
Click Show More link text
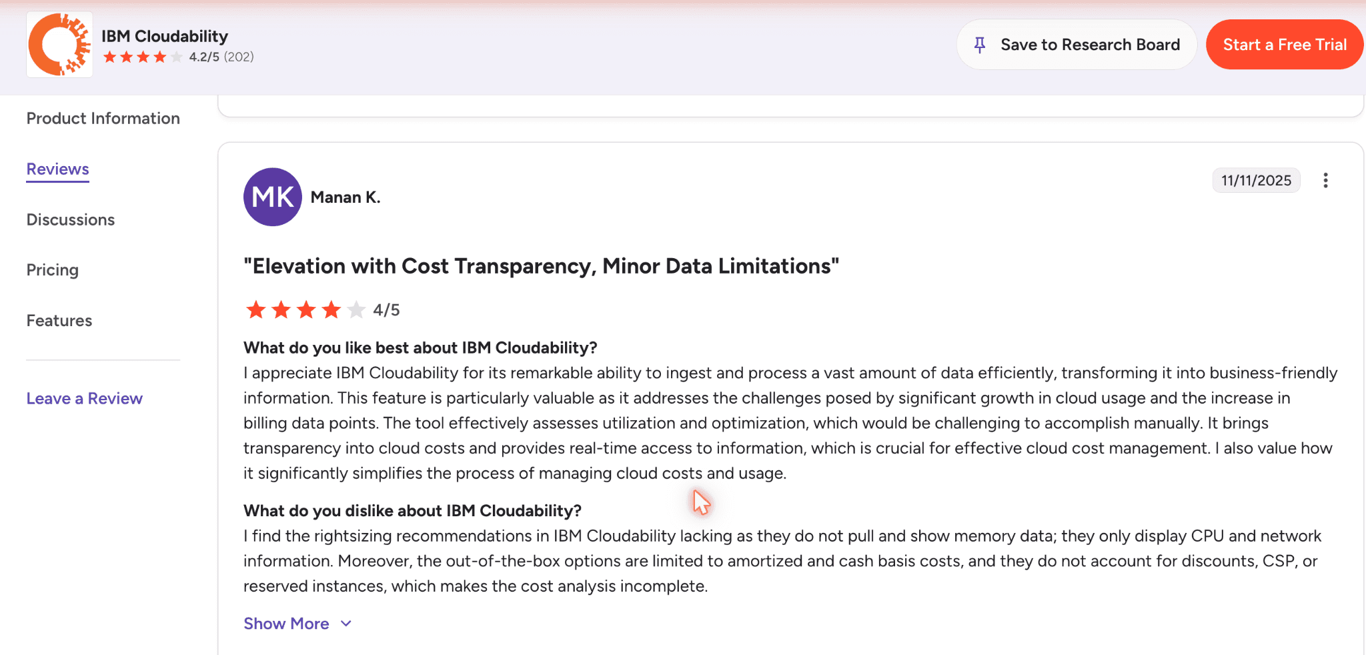point(286,624)
